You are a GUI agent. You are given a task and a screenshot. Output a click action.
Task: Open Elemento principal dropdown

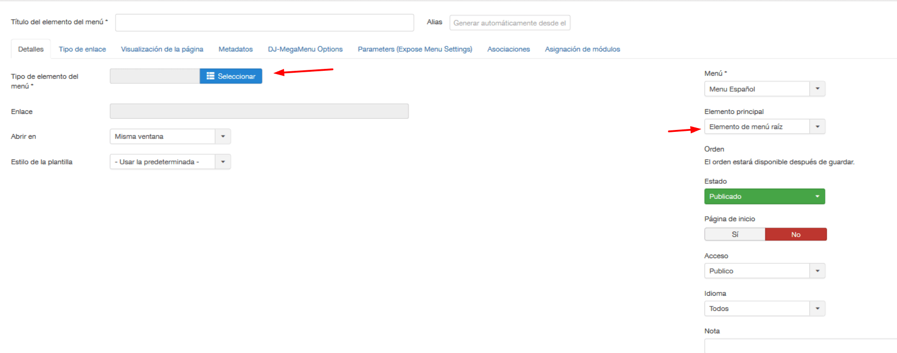click(x=764, y=127)
